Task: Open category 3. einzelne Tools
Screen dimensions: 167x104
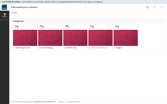Action: (70, 48)
